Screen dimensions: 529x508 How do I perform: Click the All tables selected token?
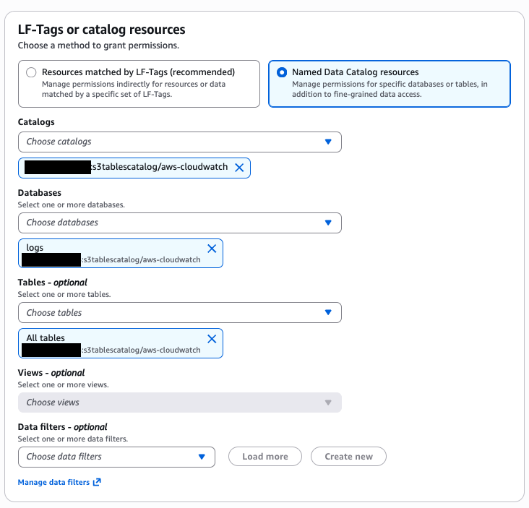point(108,343)
